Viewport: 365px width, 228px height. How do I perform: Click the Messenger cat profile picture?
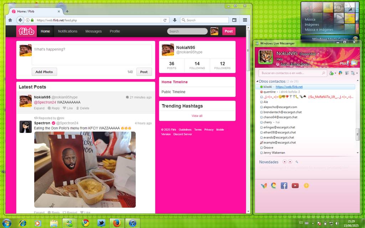[266, 57]
